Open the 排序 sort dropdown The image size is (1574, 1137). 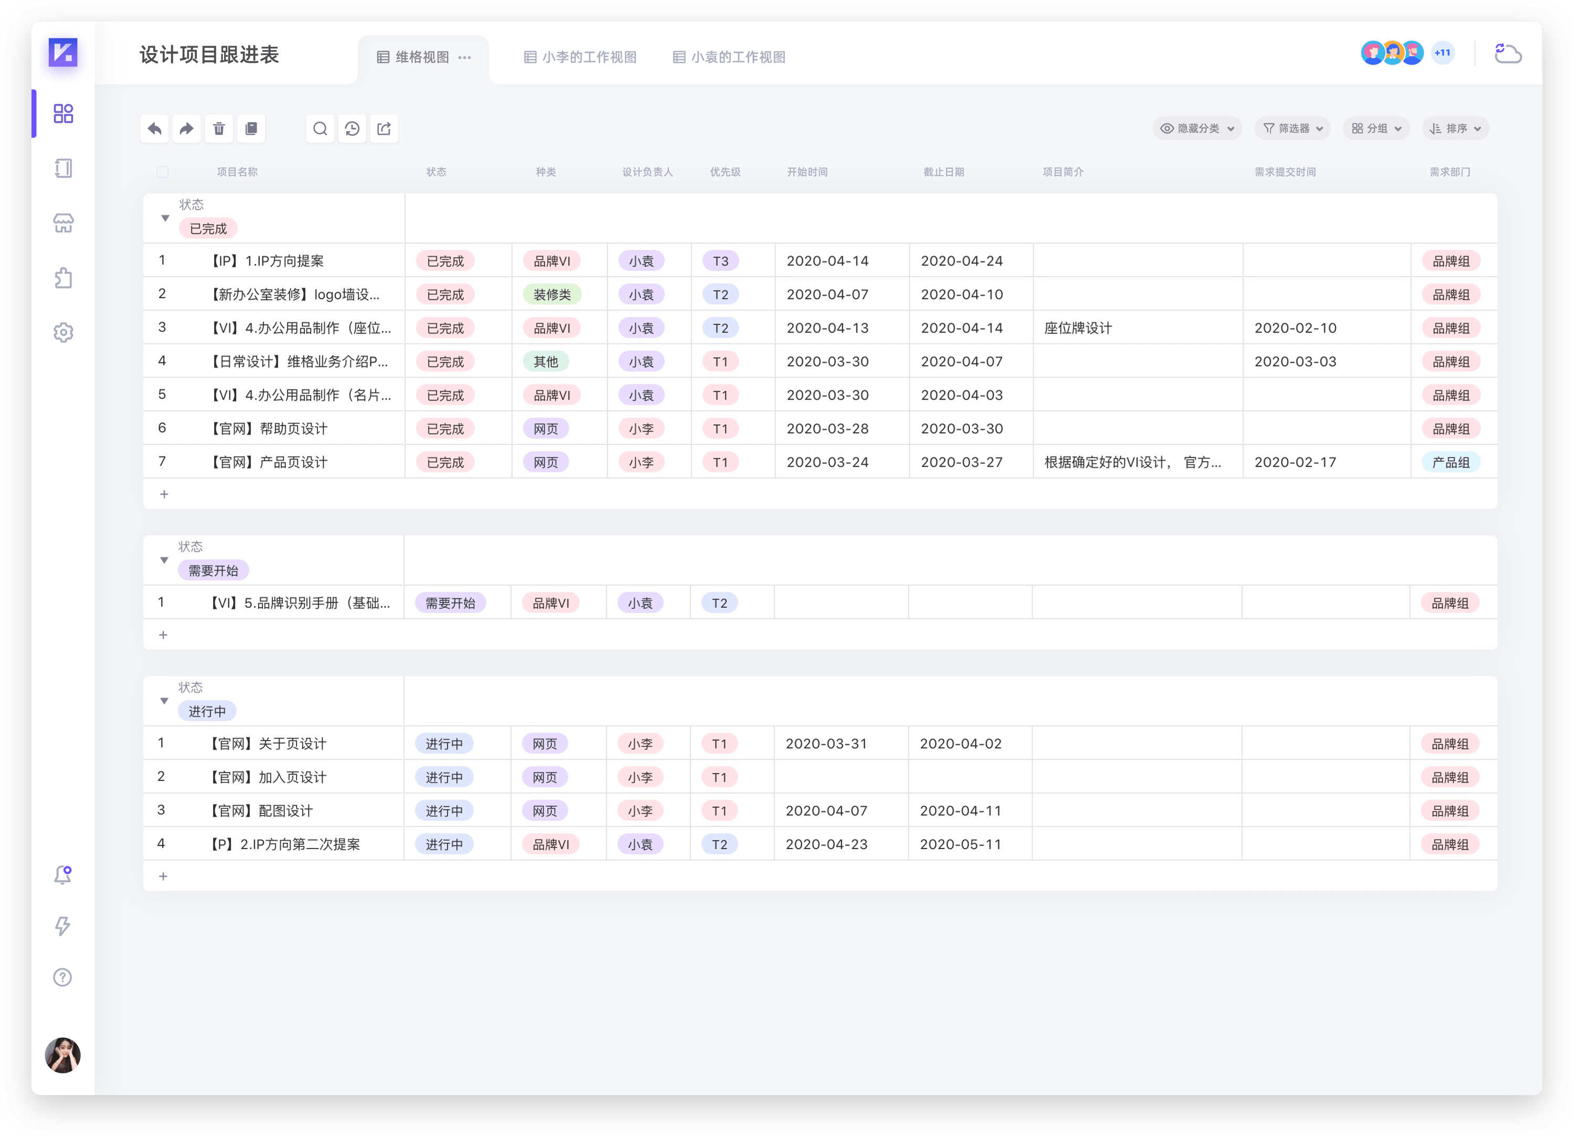[x=1455, y=128]
